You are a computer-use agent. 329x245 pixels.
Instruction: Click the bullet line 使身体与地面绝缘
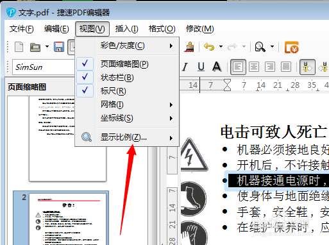click(283, 196)
